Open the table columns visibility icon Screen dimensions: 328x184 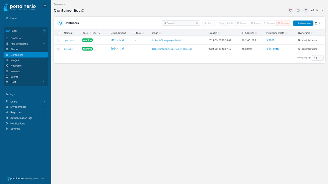pyautogui.click(x=316, y=23)
